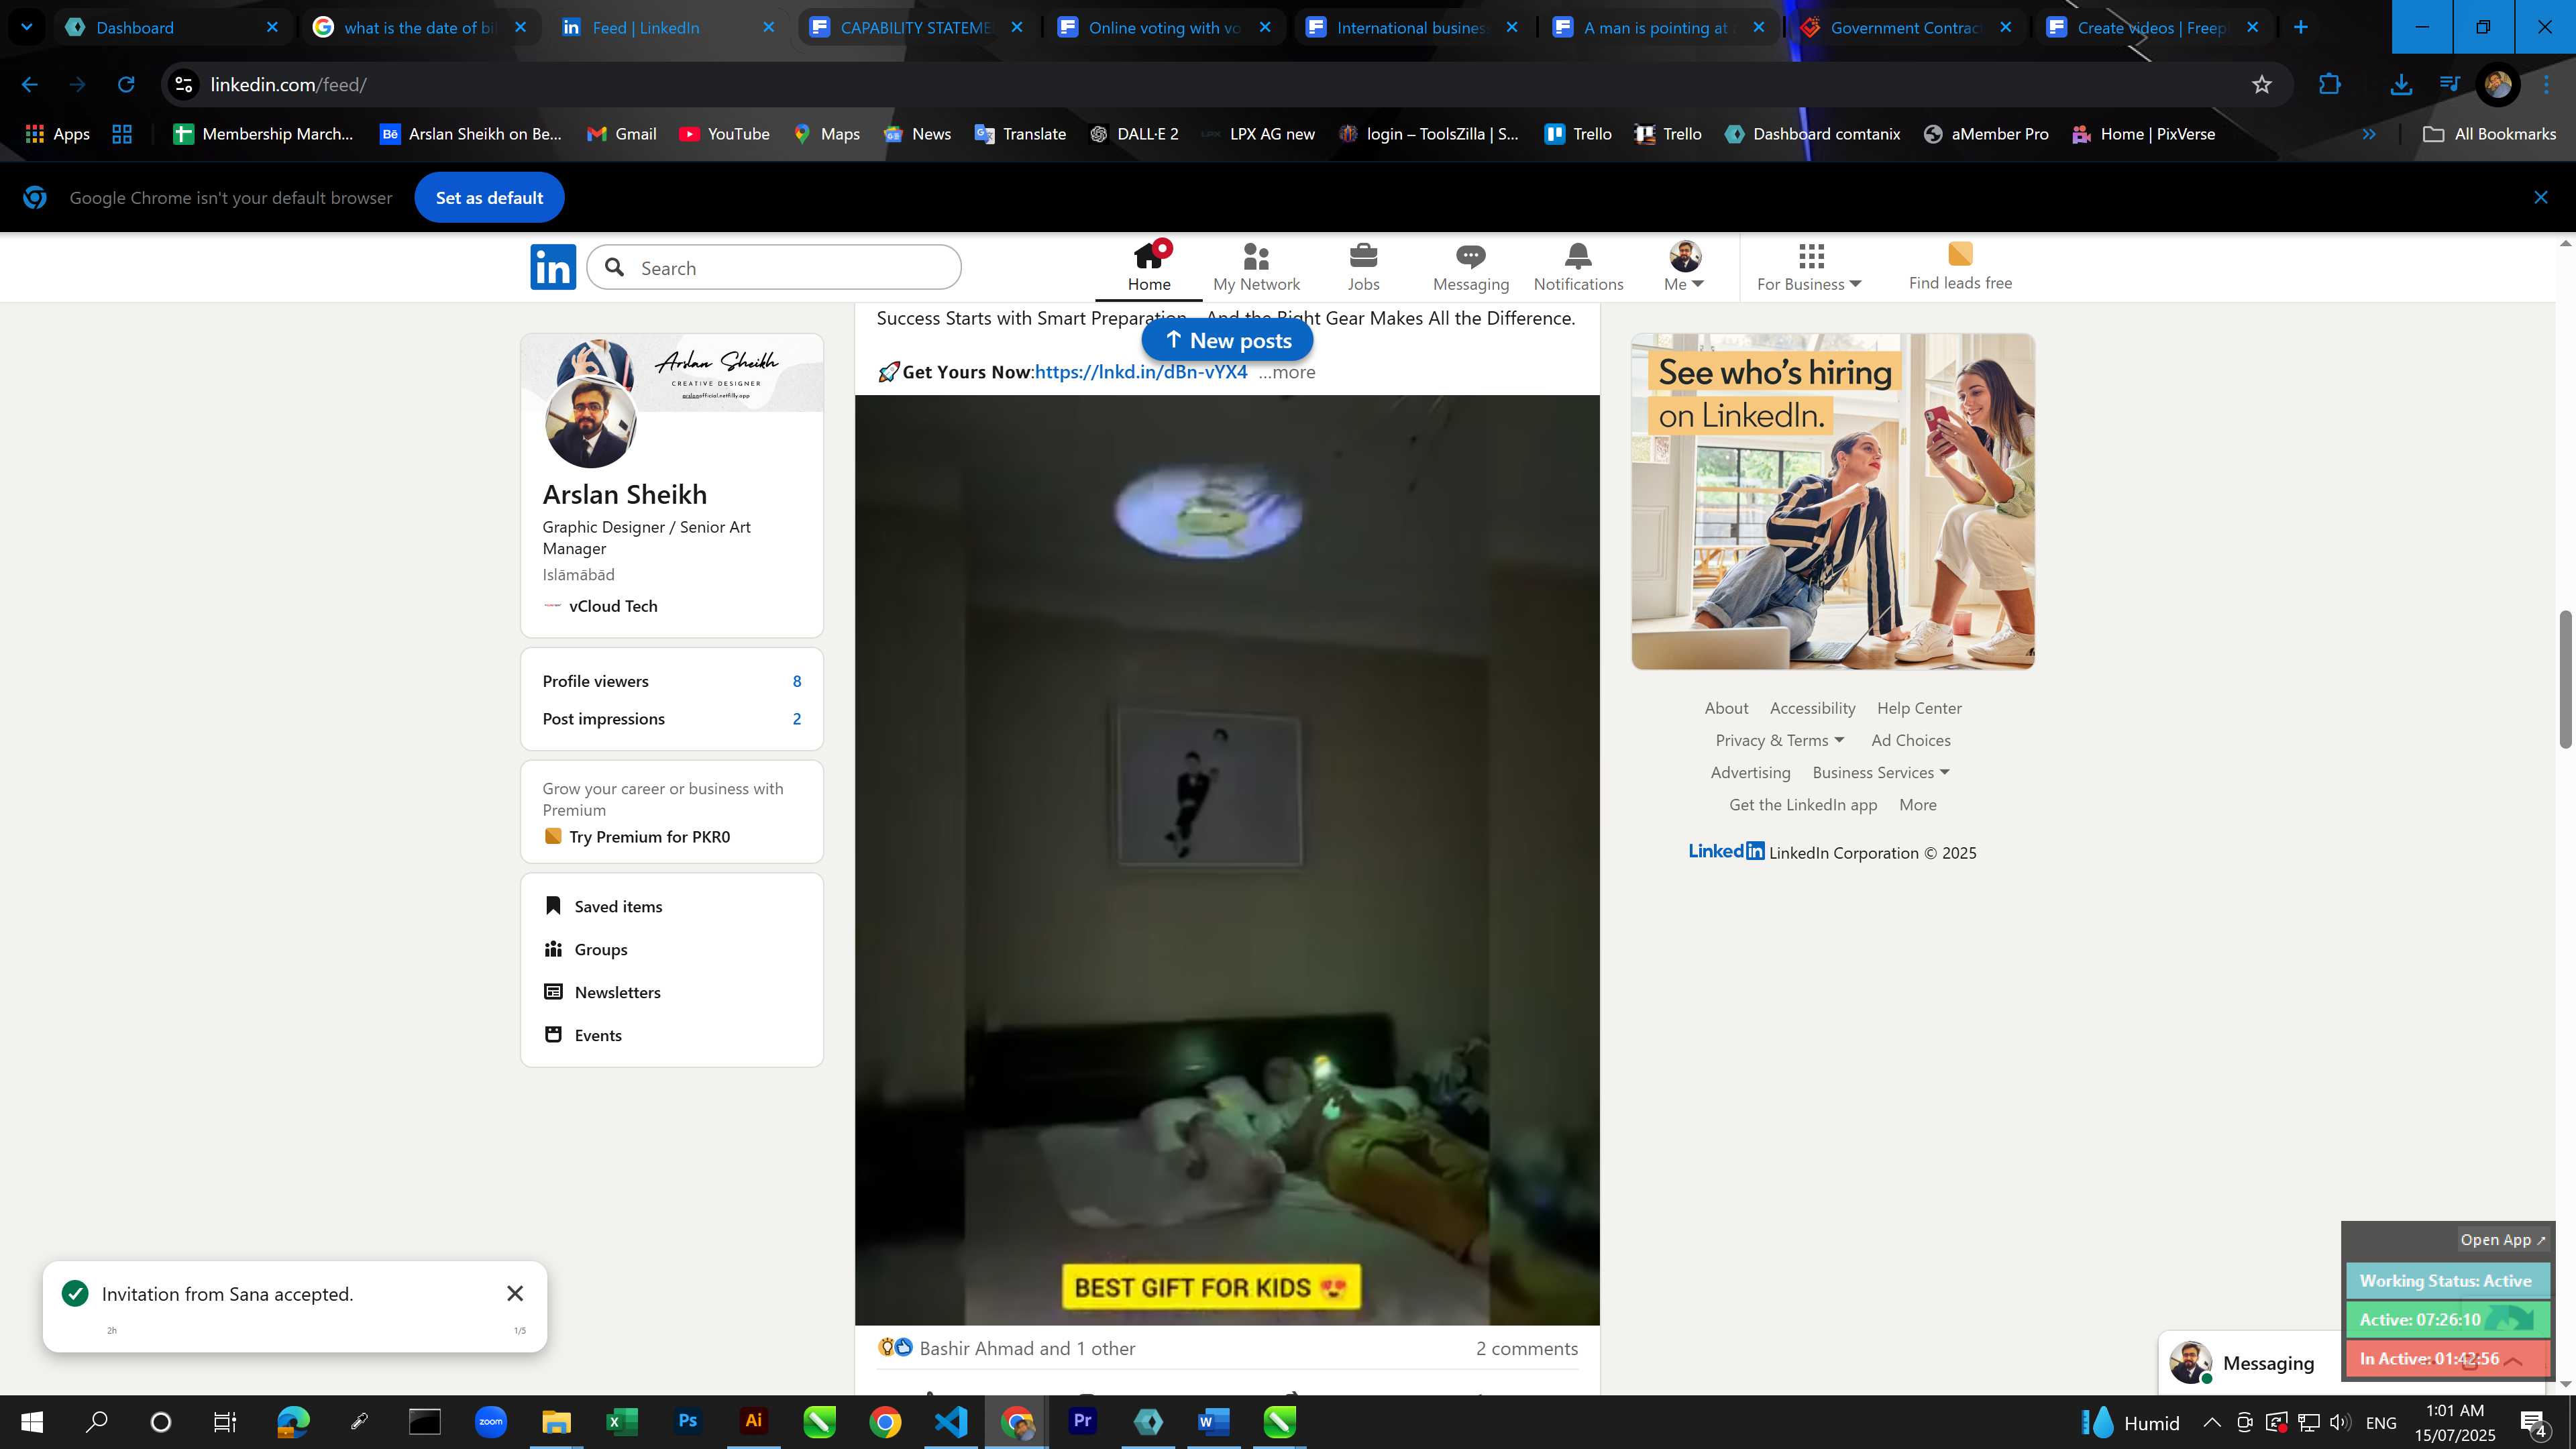The image size is (2576, 1449).
Task: Open Word from taskbar
Action: click(1213, 1421)
